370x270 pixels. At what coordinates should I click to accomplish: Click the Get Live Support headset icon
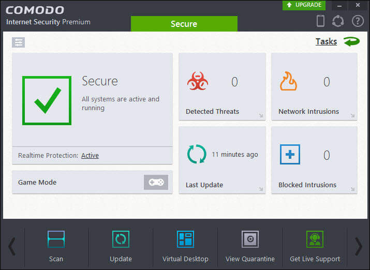click(315, 239)
